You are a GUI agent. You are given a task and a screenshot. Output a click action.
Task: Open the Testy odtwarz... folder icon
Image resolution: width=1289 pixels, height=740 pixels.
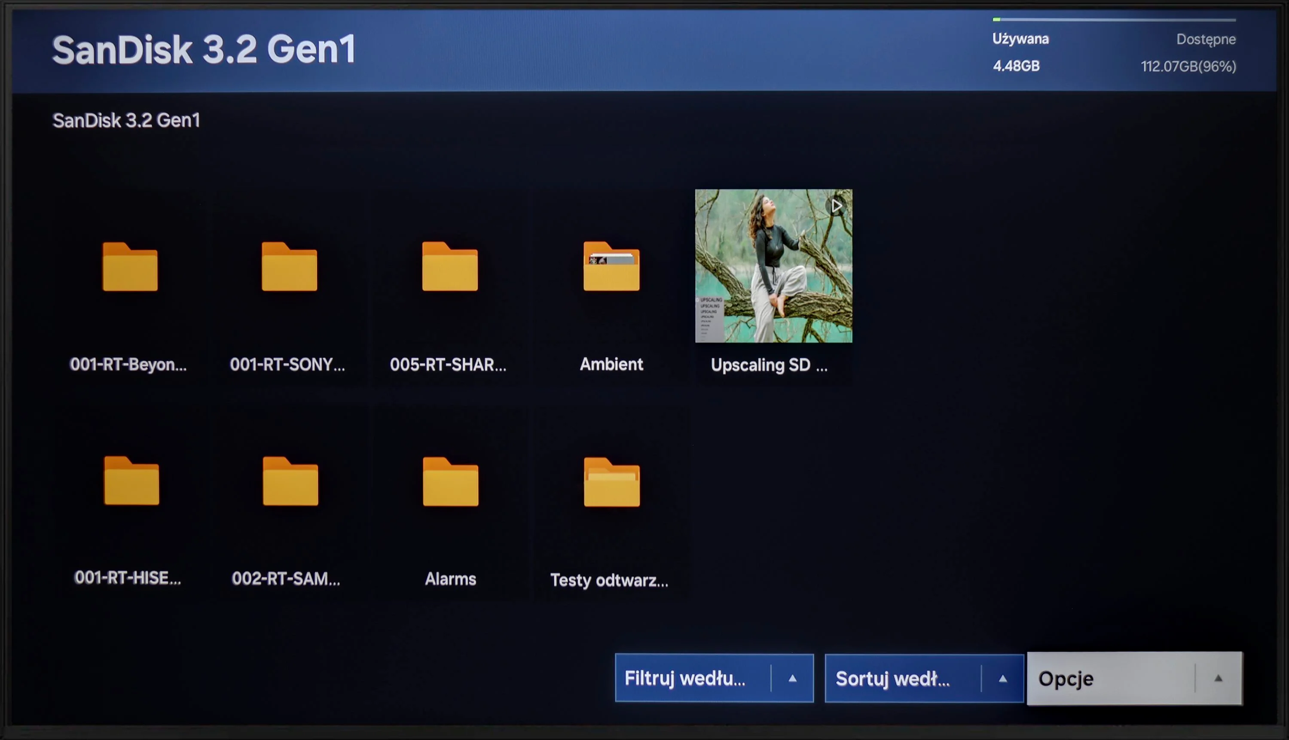click(x=612, y=482)
